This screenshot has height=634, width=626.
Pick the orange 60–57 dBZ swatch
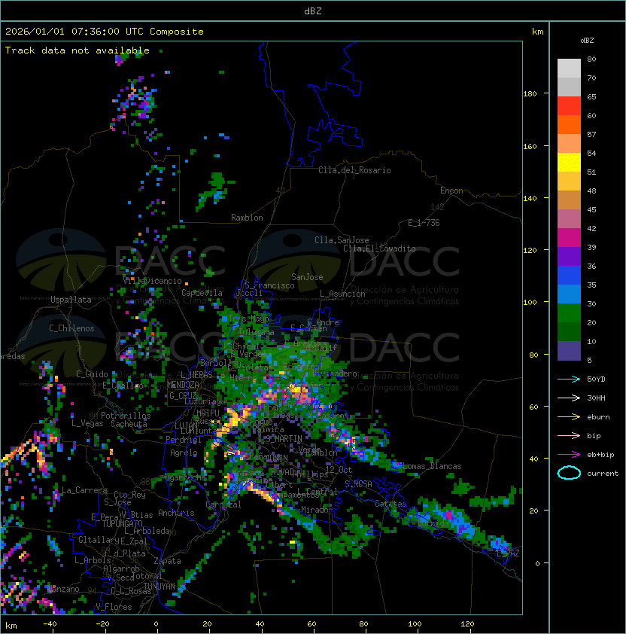click(569, 125)
